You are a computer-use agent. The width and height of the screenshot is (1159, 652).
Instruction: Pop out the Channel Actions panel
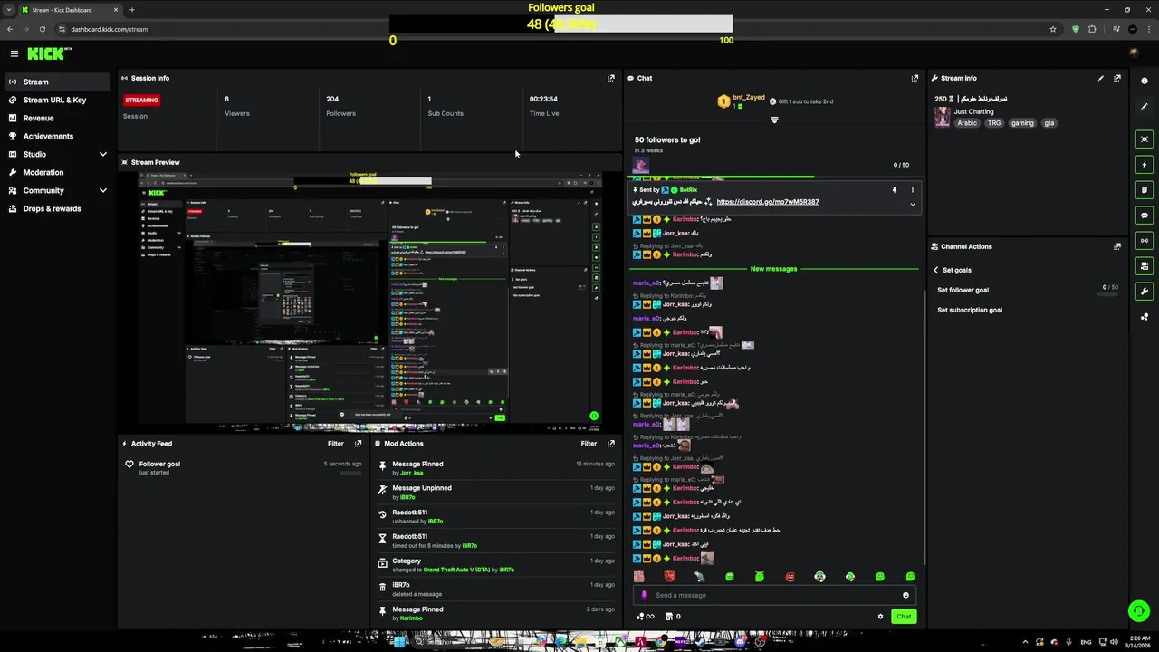point(1117,246)
